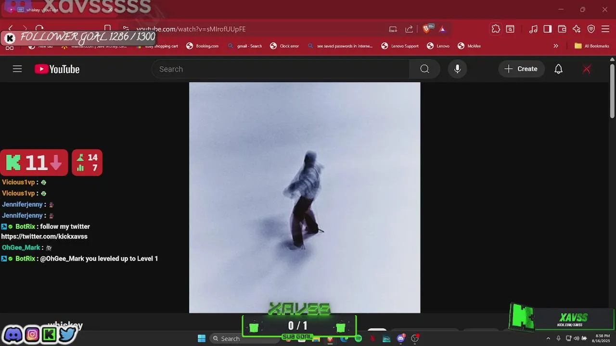The width and height of the screenshot is (616, 346).
Task: Expand hidden bookmarks with double chevron
Action: tap(556, 46)
